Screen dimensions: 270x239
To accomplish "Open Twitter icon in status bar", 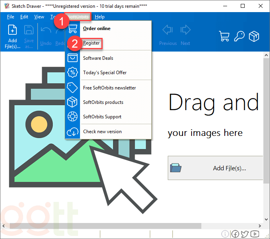I will 245,234.
